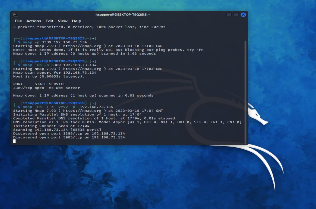Click 'Completed Parallel DNS resolution' line

pos(94,118)
